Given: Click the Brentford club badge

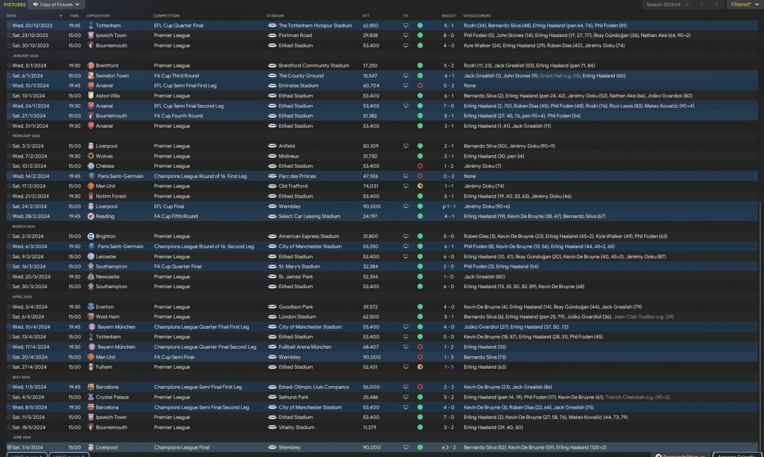Looking at the screenshot, I should 91,66.
